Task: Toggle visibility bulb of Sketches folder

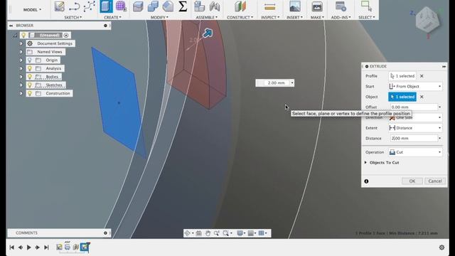Action: tap(30, 85)
